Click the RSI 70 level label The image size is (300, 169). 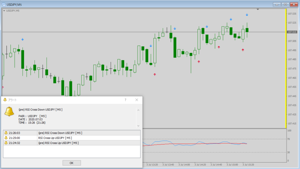click(x=288, y=139)
